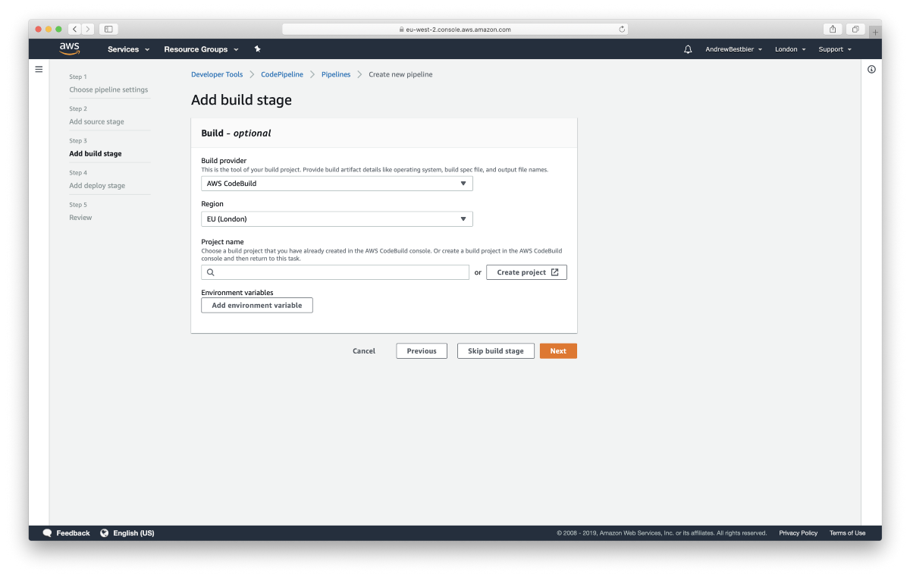This screenshot has width=910, height=578.
Task: Click the Feedback link in footer
Action: [x=73, y=533]
